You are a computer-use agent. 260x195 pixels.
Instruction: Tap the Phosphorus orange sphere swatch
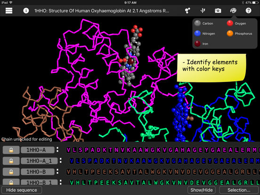coord(230,33)
